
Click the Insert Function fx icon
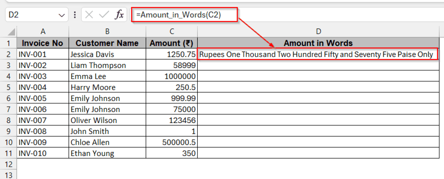(119, 14)
